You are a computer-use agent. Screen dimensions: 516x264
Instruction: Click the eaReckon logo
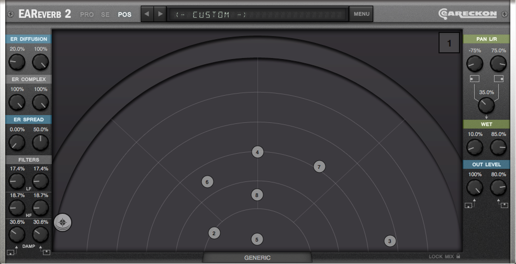tap(467, 14)
